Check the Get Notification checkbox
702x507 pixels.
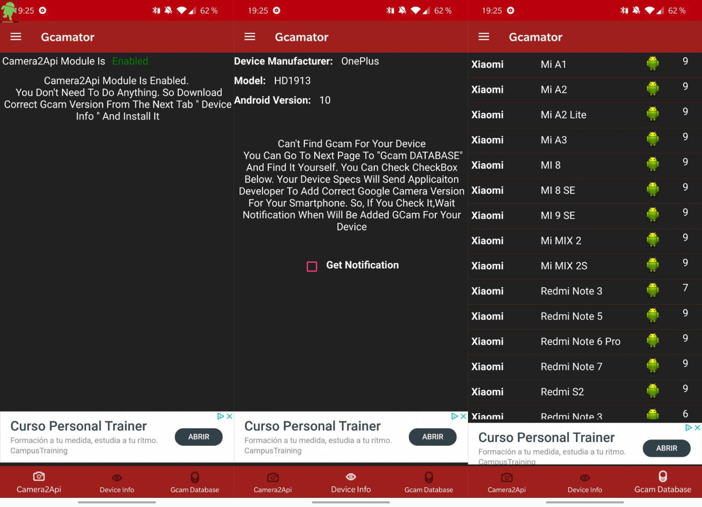click(312, 266)
